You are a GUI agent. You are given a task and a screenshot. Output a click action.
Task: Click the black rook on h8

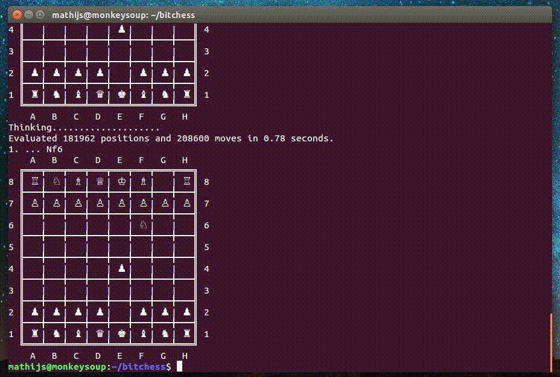(x=187, y=181)
